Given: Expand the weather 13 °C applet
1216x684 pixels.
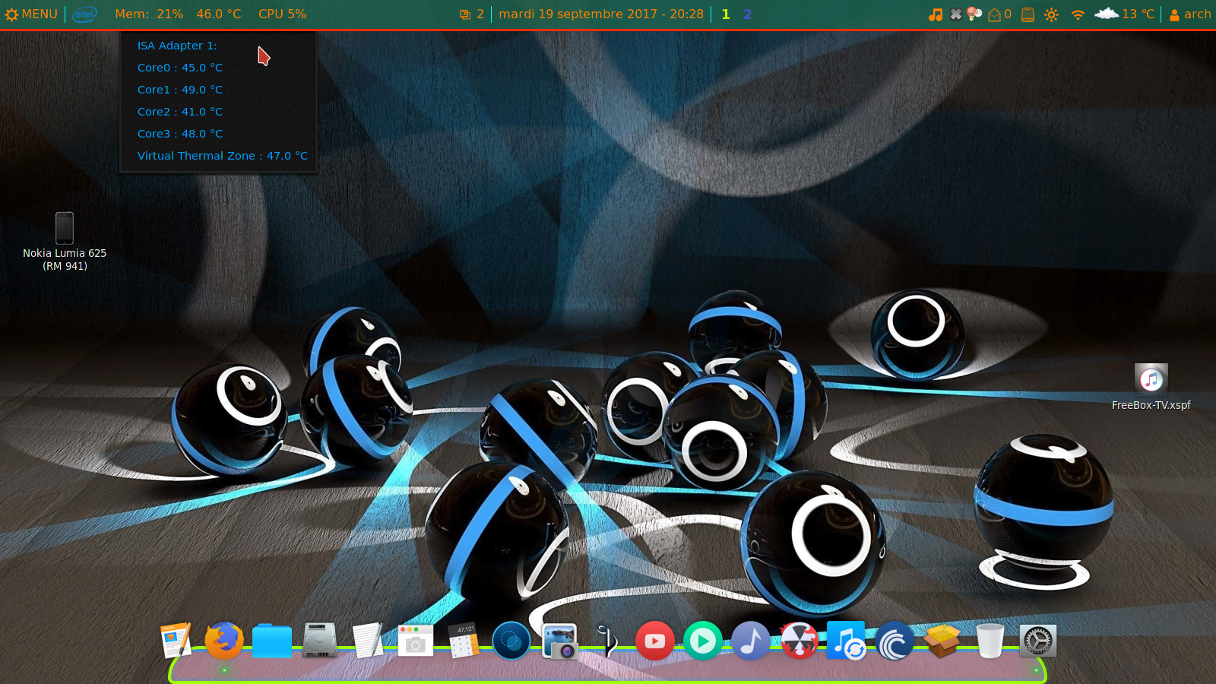Looking at the screenshot, I should (1124, 14).
